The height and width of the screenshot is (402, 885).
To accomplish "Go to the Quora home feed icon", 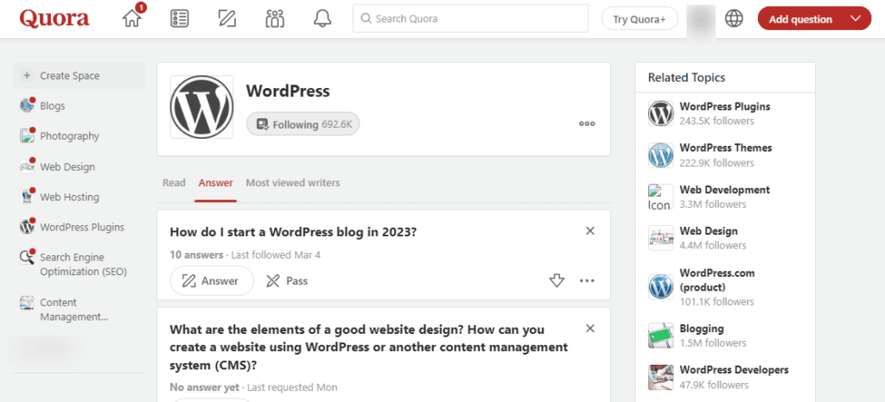I will pyautogui.click(x=132, y=19).
